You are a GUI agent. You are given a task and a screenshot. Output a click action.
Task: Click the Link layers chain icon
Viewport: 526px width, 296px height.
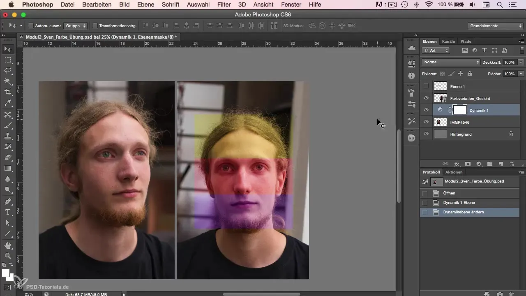[x=445, y=164]
